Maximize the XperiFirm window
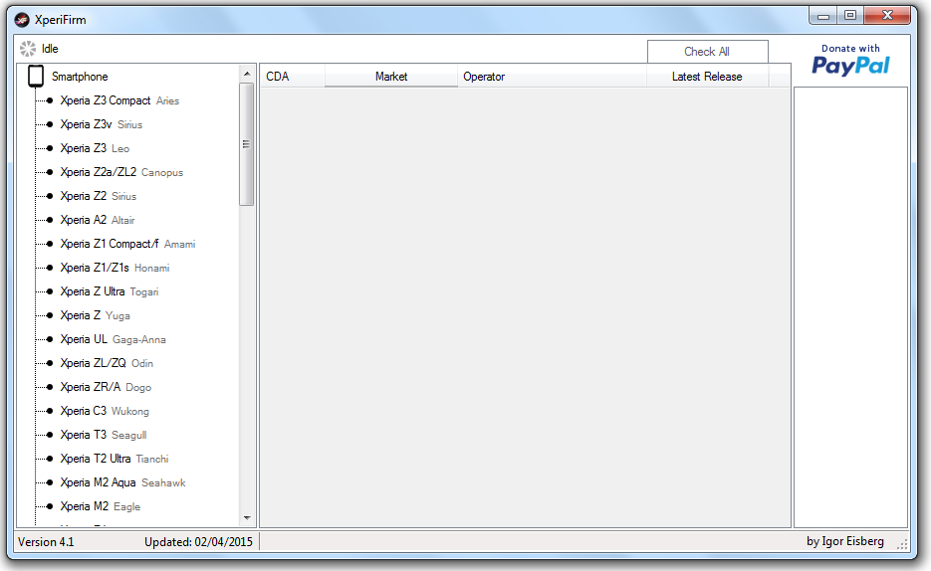This screenshot has height=571, width=931. click(850, 16)
